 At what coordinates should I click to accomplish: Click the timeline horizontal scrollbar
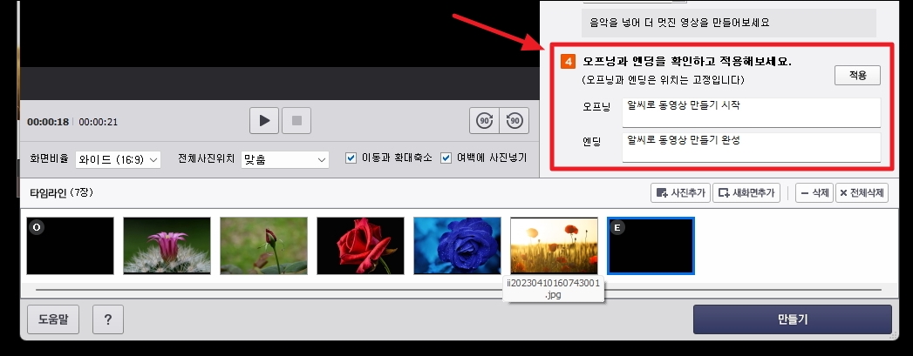(459, 289)
